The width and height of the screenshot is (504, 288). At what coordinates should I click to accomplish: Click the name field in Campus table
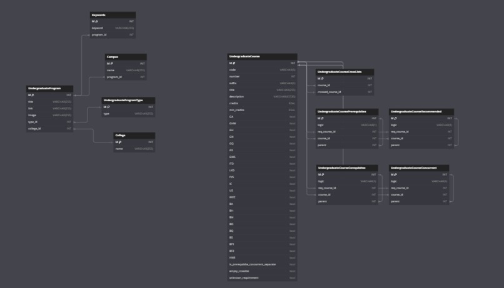tap(126, 71)
